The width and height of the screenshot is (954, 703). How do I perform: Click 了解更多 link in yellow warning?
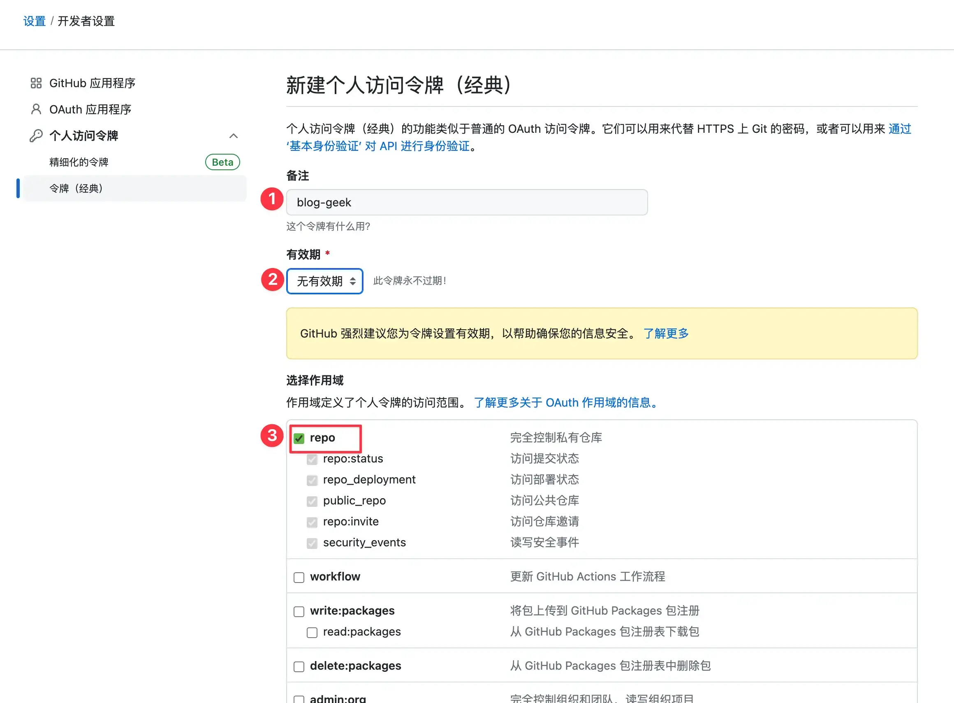[x=666, y=333]
